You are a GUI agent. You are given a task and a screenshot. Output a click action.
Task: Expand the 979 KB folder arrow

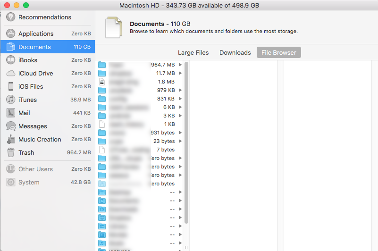point(180,90)
